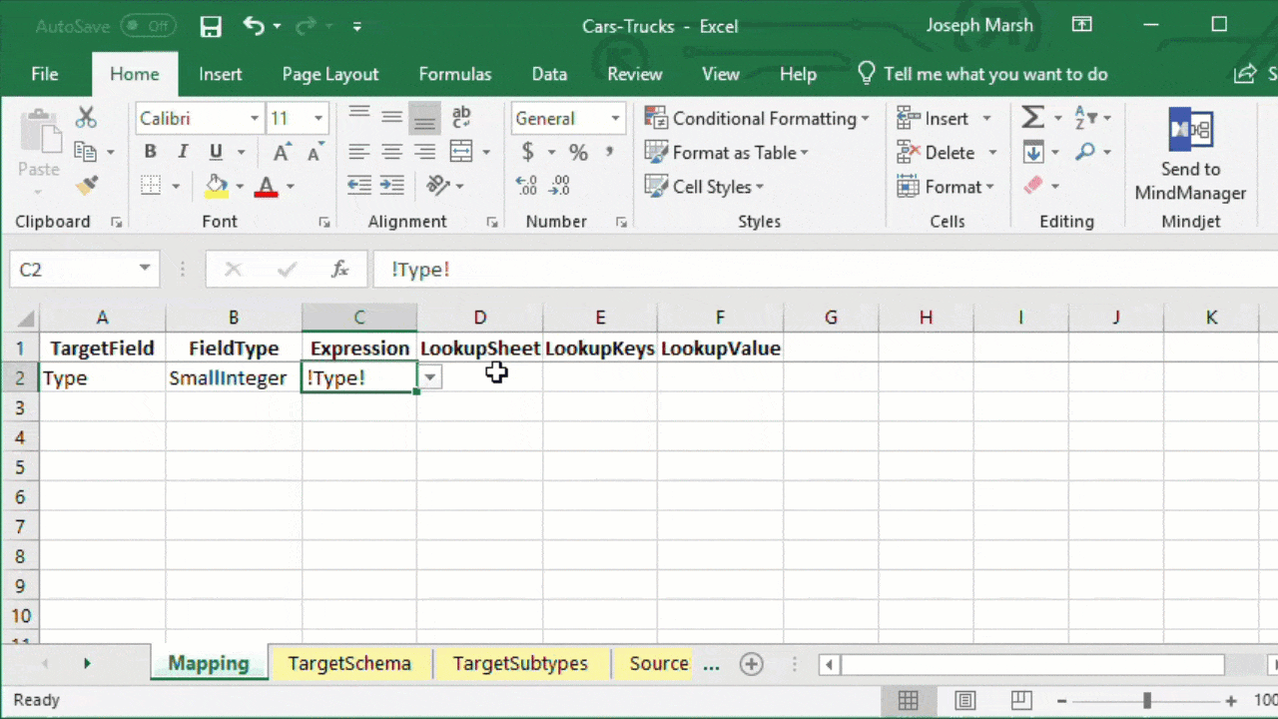Increase font size with larger A icon
1278x719 pixels.
point(283,152)
